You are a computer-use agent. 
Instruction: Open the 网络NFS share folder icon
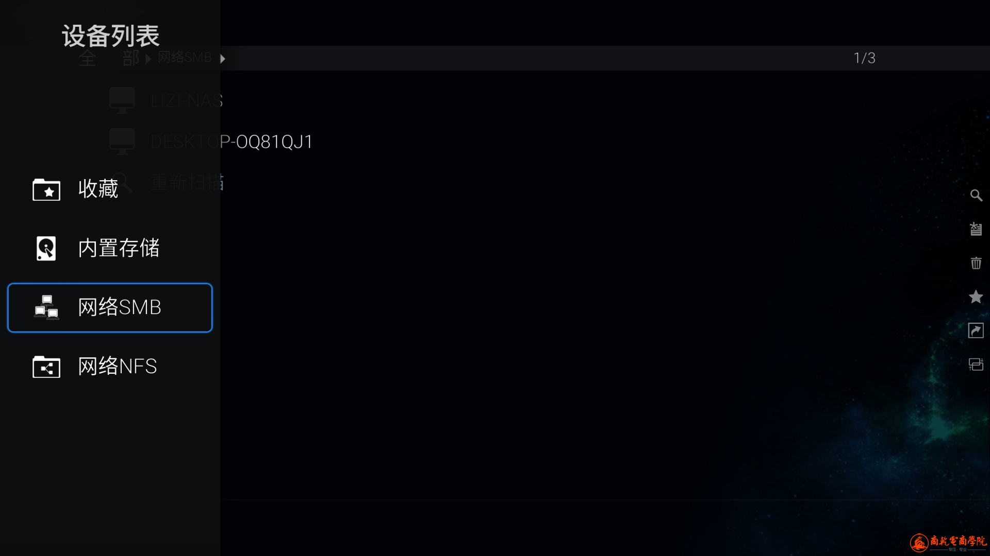(46, 367)
